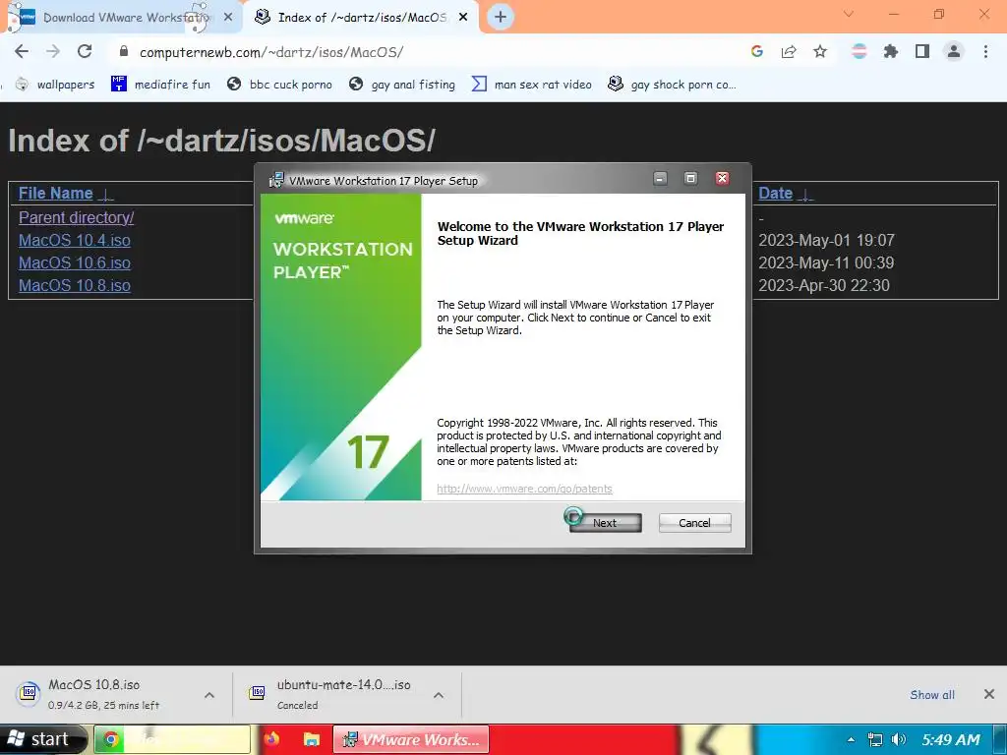Click the address bar URL
The width and height of the screenshot is (1007, 755).
[271, 52]
